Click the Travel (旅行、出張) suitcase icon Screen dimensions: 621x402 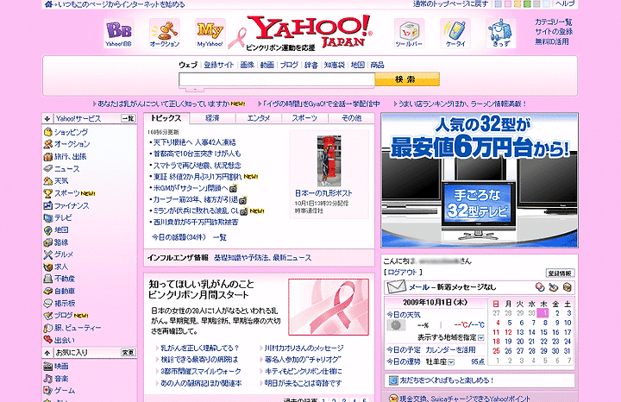[48, 156]
